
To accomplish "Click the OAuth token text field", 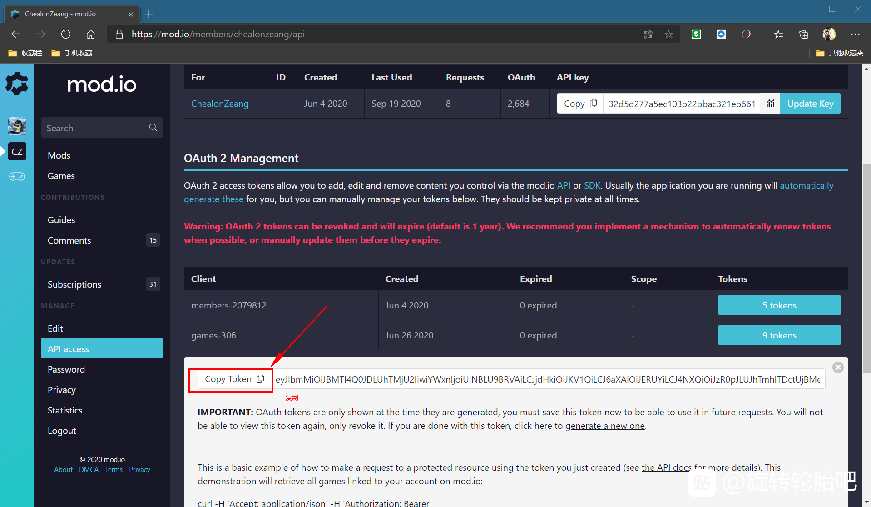I will [548, 379].
